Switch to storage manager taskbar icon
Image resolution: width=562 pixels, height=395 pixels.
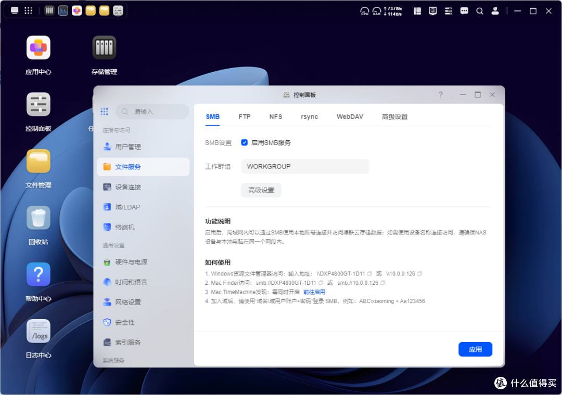coord(49,11)
